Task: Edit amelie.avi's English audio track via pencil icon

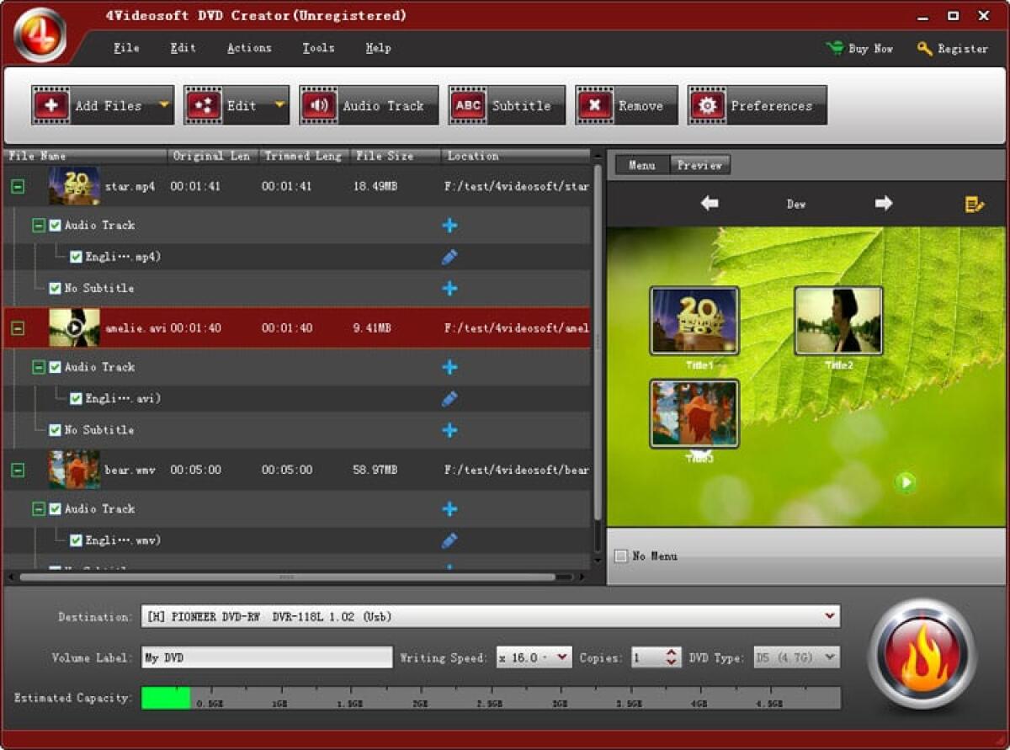Action: pos(450,399)
